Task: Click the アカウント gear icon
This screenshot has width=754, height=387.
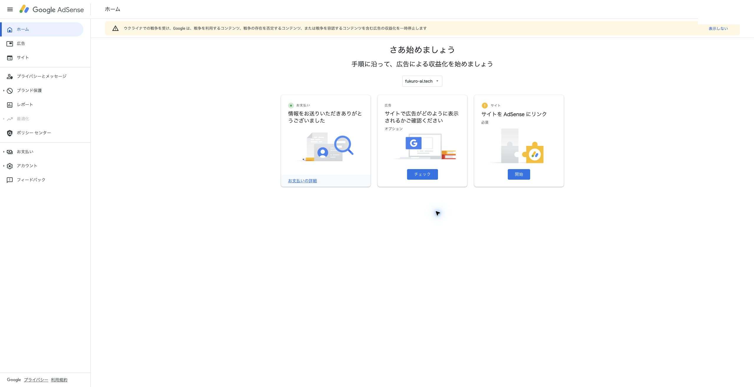Action: coord(10,166)
